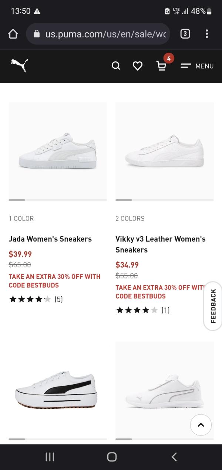Open the site search icon
This screenshot has height=470, width=222.
tap(116, 66)
